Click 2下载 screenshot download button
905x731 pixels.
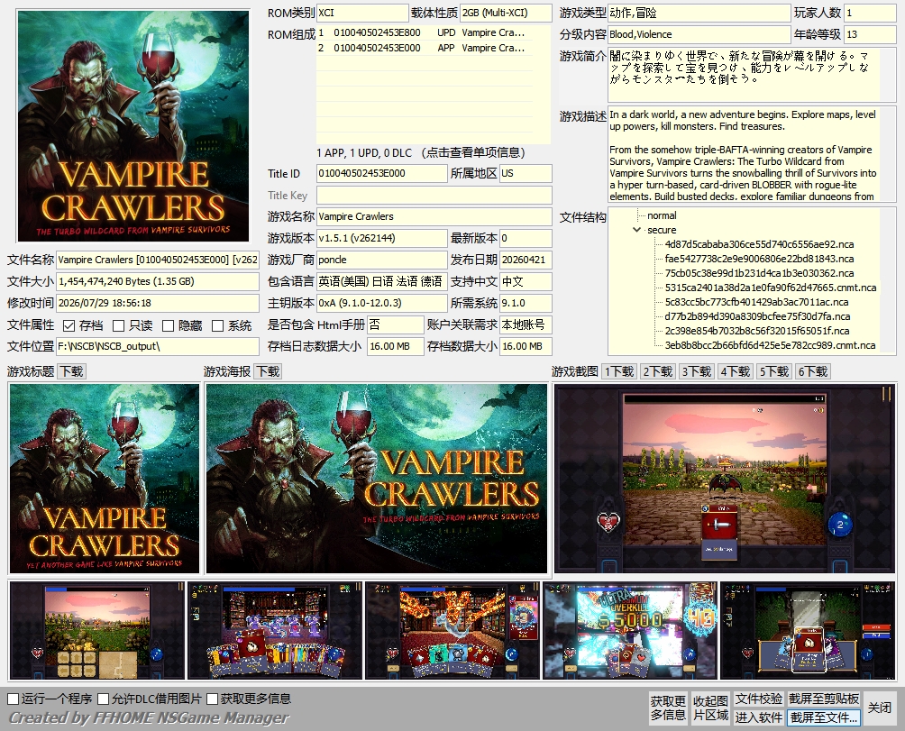[658, 371]
